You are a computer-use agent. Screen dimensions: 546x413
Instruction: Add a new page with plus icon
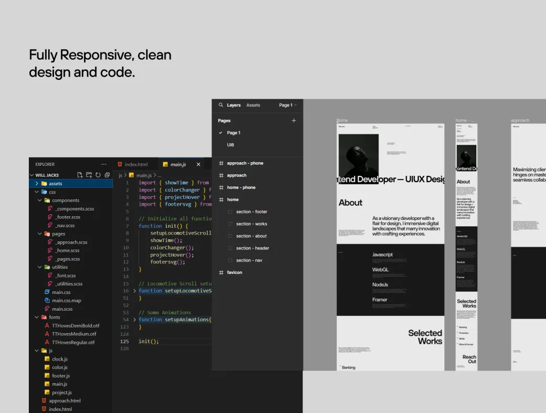[x=294, y=121]
